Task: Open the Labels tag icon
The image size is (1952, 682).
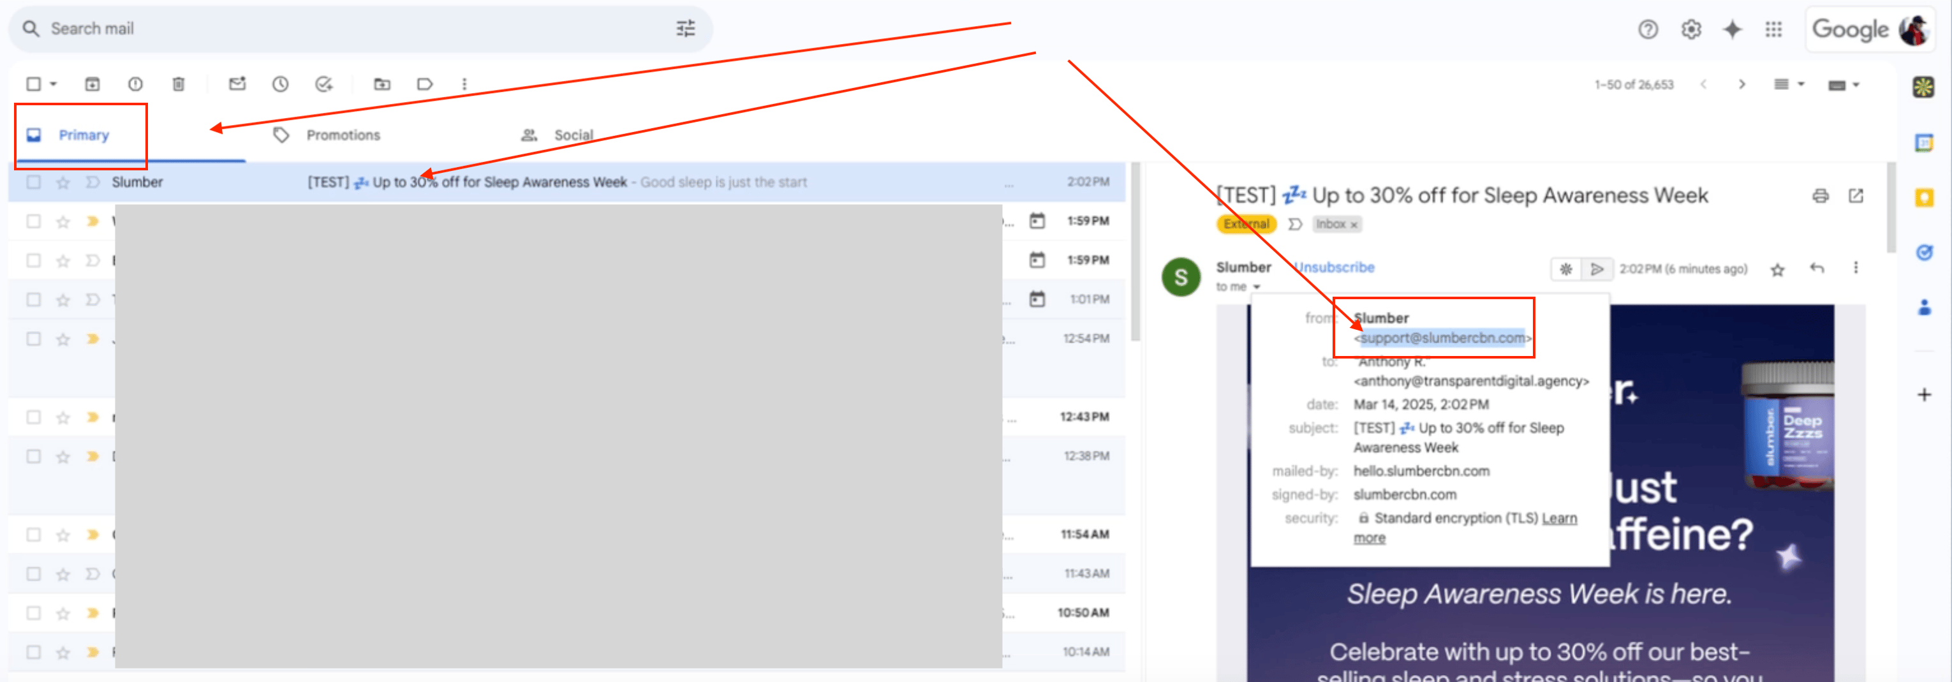Action: [x=425, y=84]
